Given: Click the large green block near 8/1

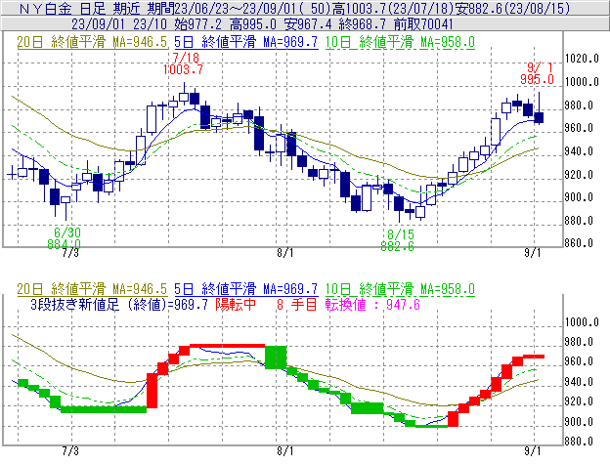Looking at the screenshot, I should [276, 357].
